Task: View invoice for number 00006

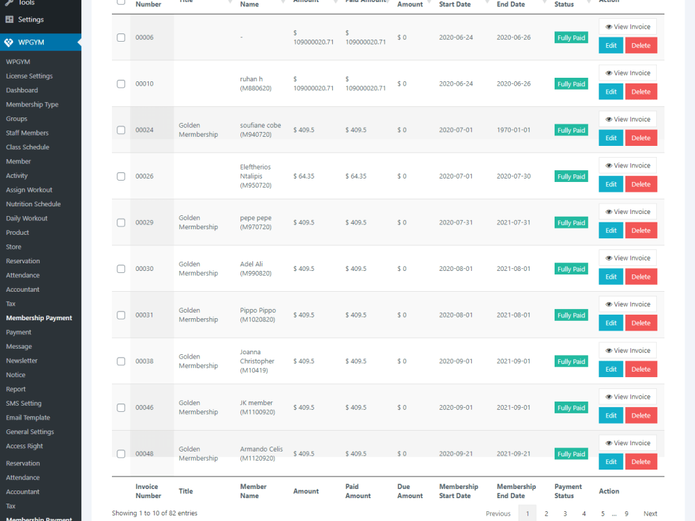Action: [628, 26]
